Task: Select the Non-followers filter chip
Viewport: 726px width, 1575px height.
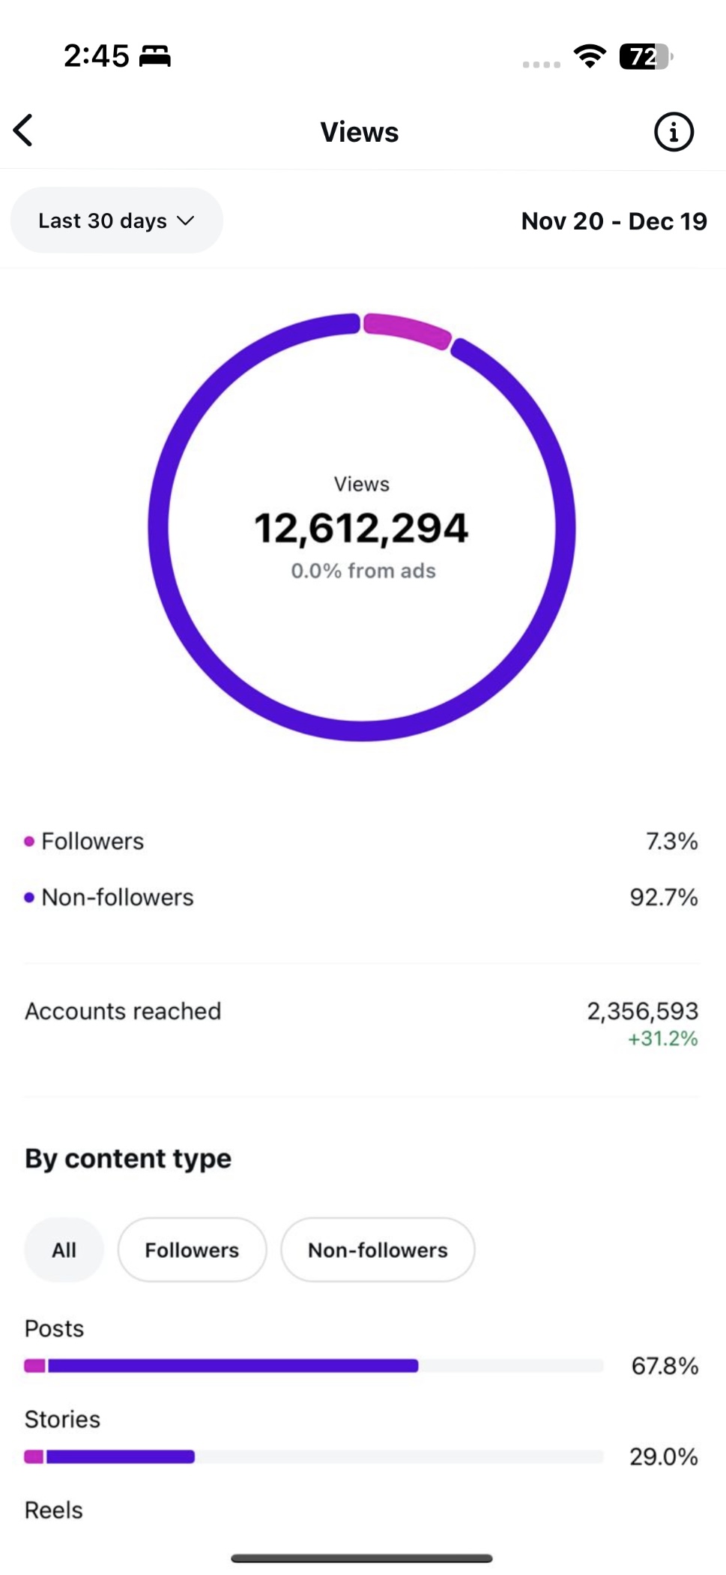Action: click(378, 1250)
